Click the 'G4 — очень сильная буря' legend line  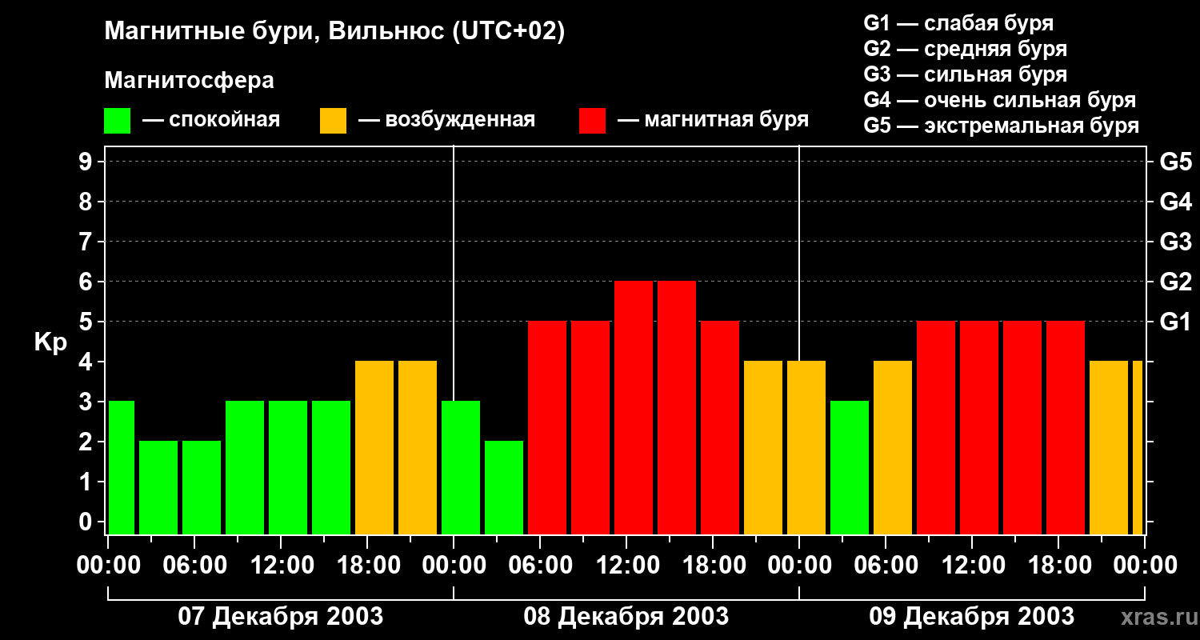coord(999,100)
